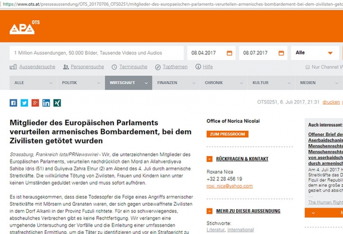Click the Aussendersuche building icon
The width and height of the screenshot is (343, 234).
click(x=13, y=67)
